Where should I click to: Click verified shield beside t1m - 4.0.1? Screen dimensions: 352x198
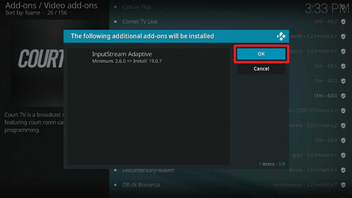click(x=343, y=66)
